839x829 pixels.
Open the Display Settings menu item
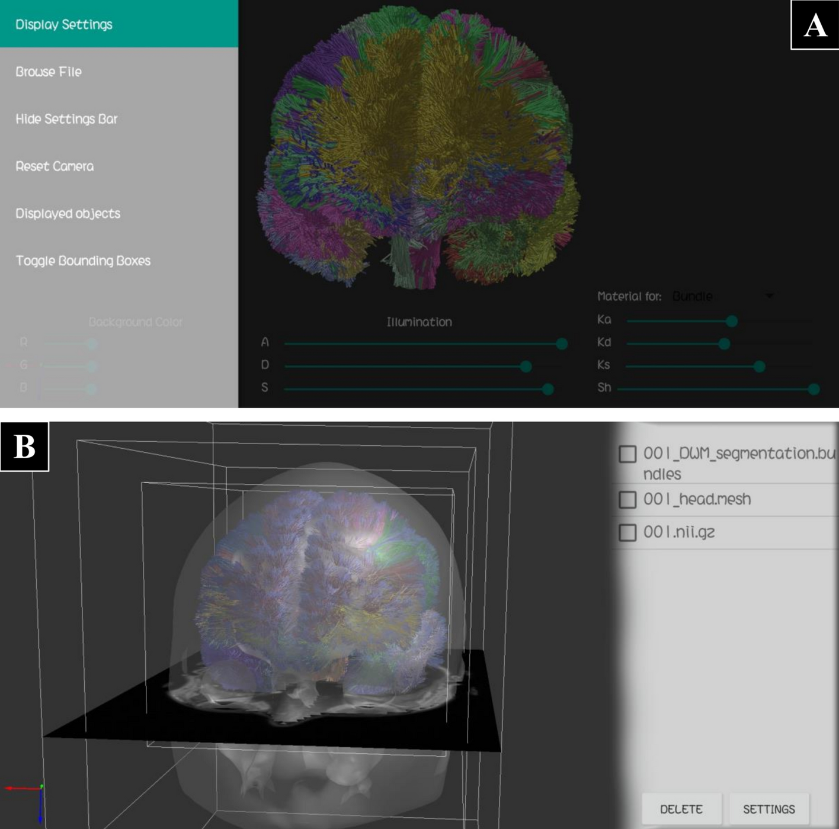coord(119,24)
